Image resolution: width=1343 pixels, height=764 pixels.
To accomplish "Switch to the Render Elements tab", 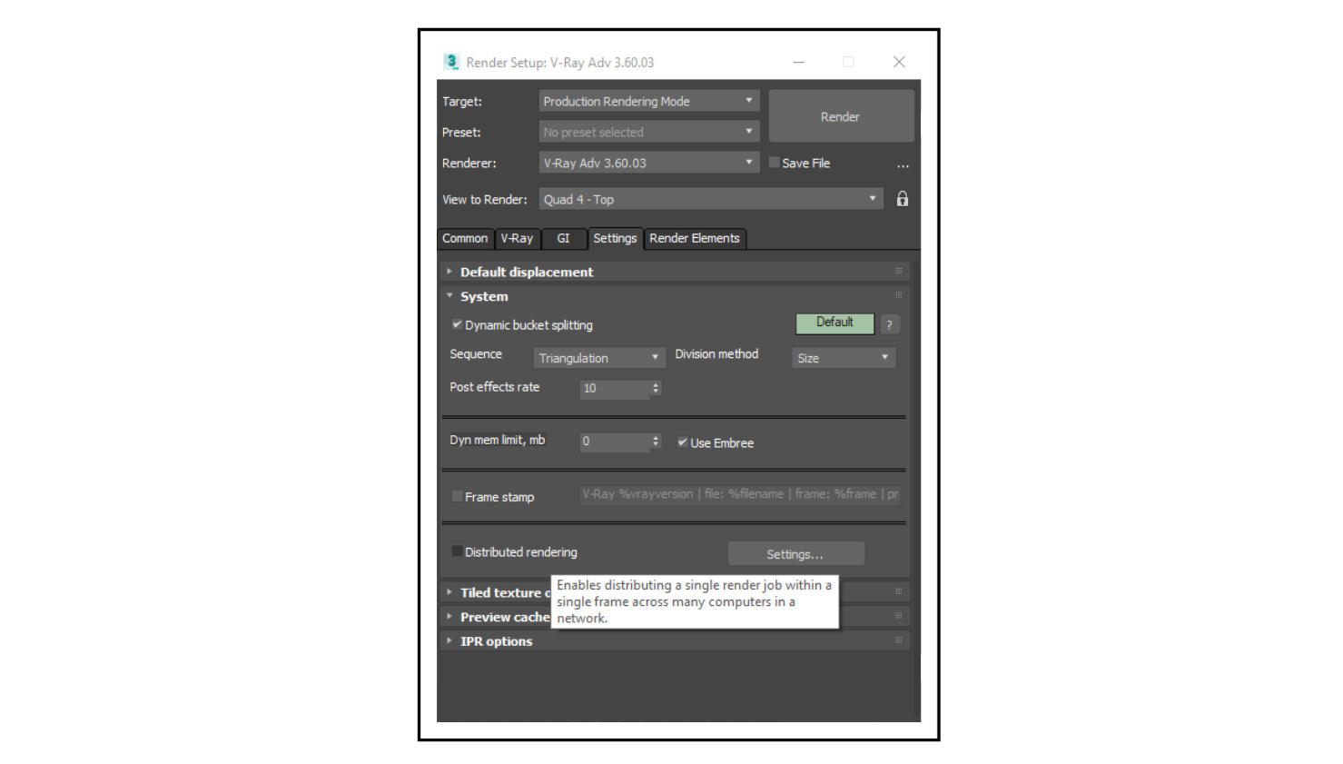I will point(695,238).
